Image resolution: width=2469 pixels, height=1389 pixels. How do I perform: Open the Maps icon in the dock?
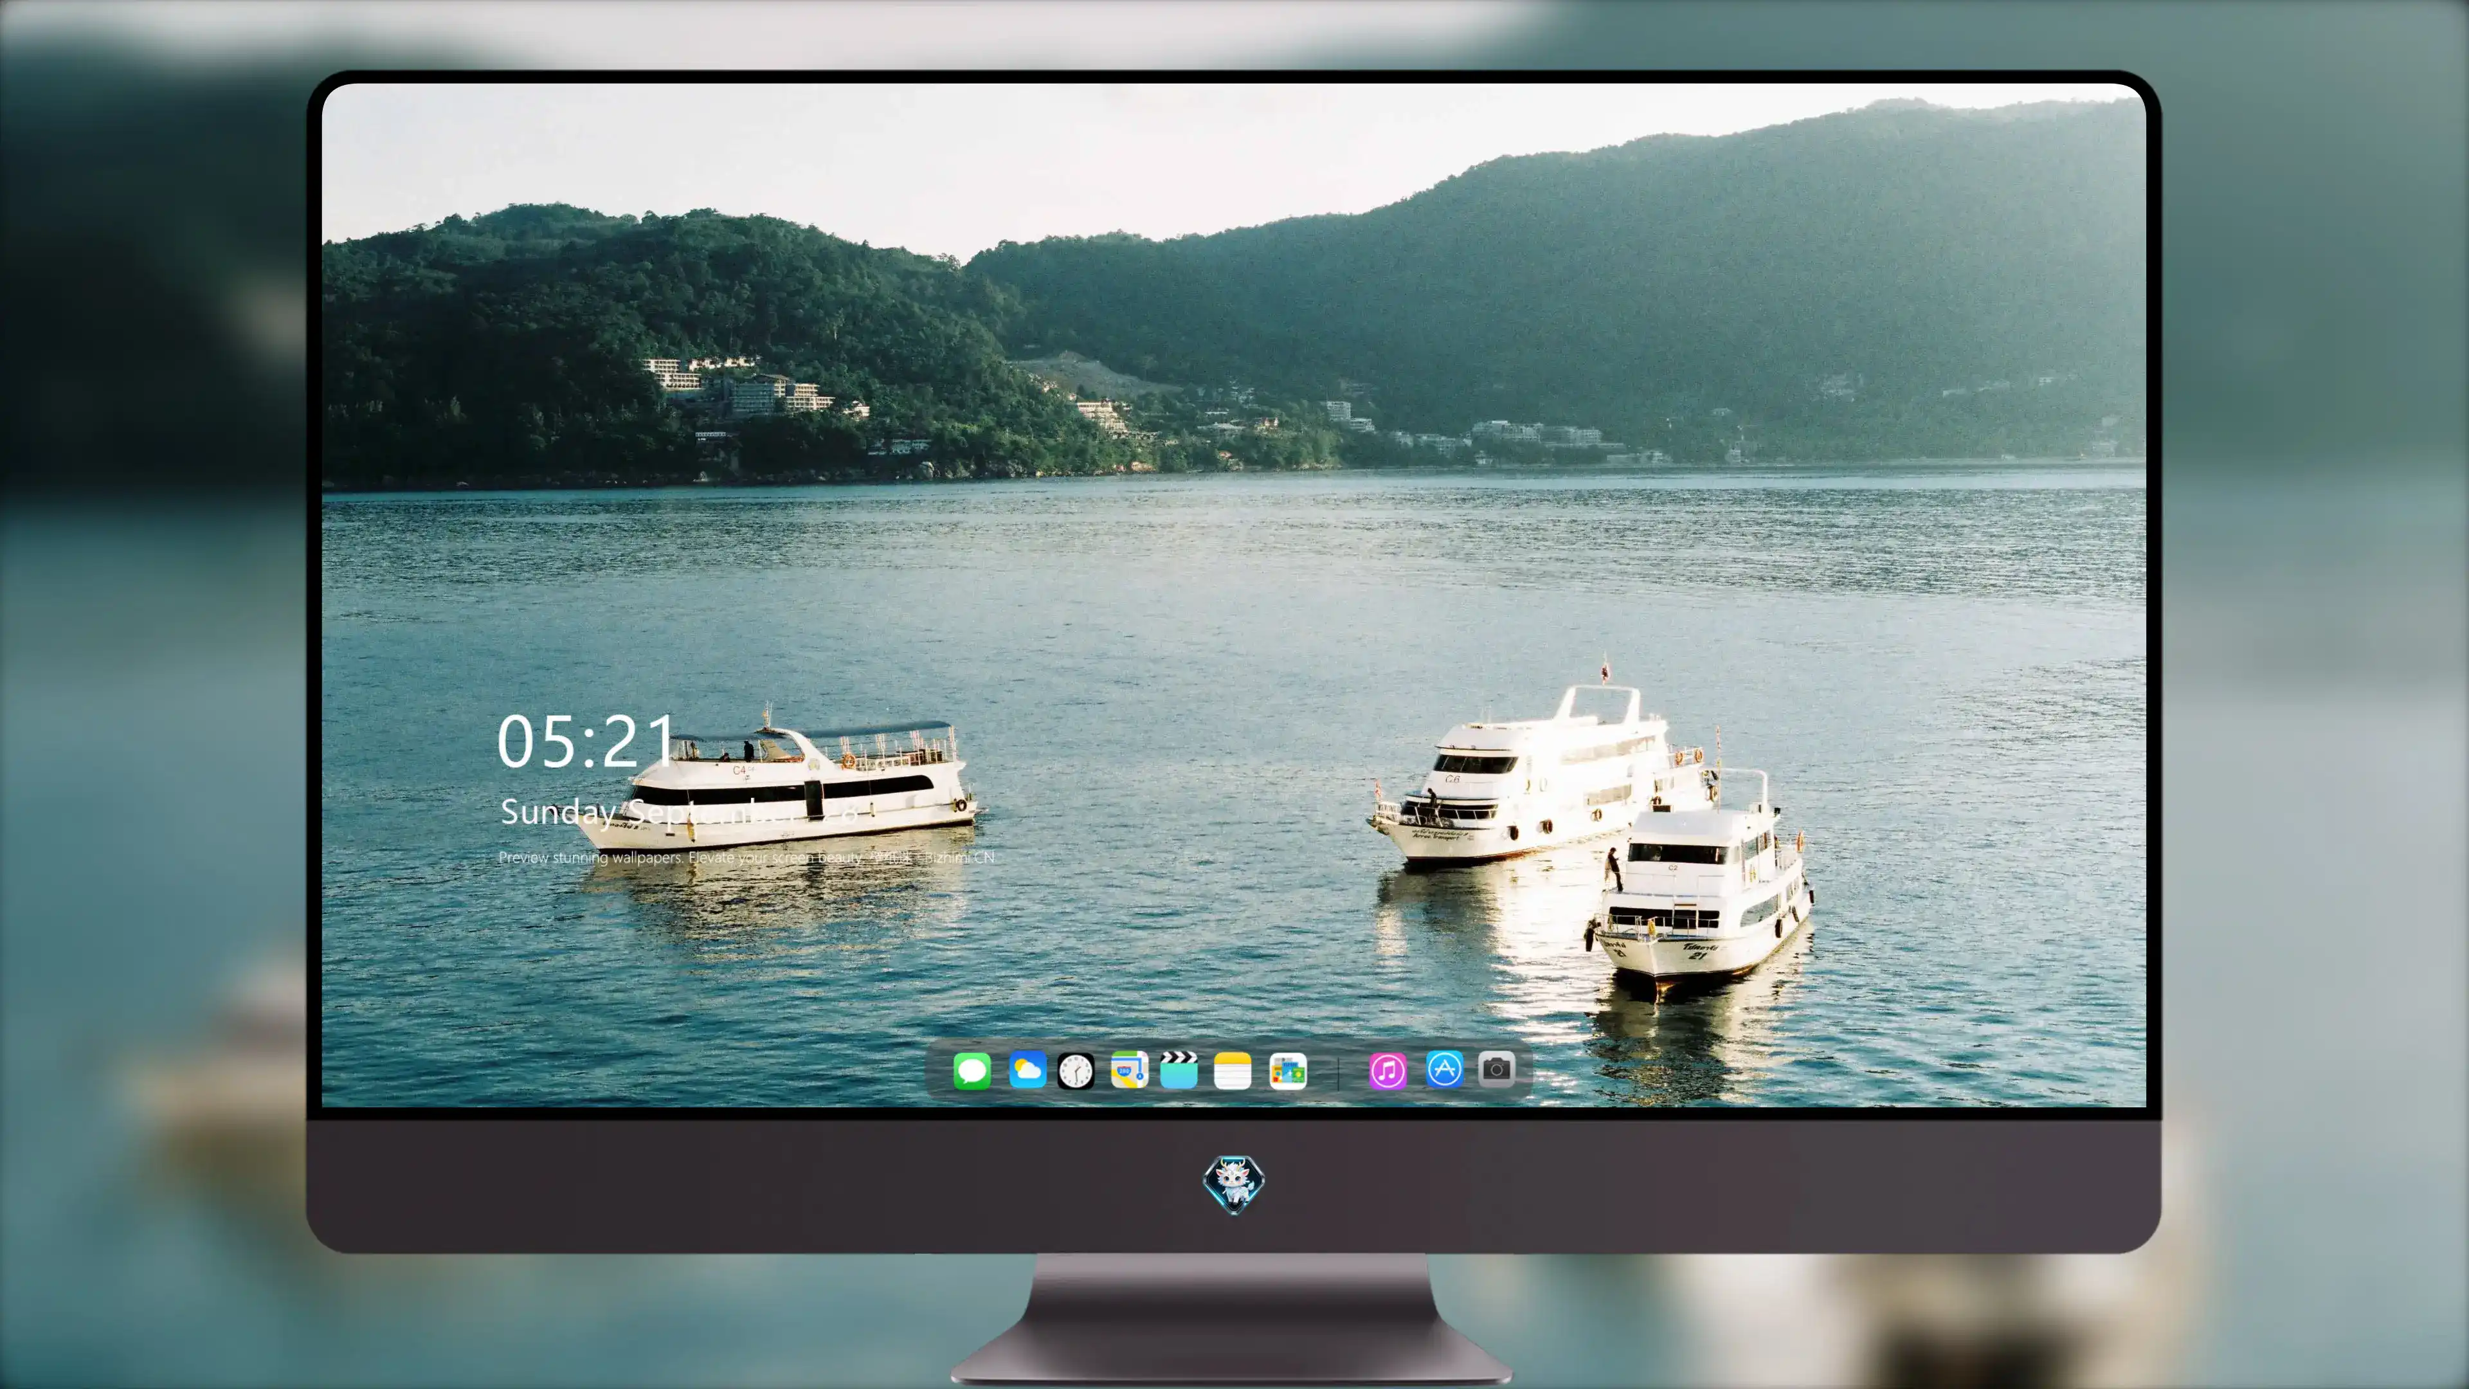click(x=1129, y=1070)
